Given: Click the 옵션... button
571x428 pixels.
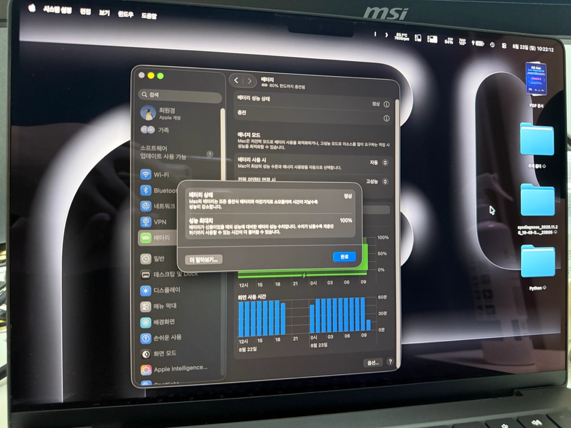Looking at the screenshot, I should (x=373, y=362).
